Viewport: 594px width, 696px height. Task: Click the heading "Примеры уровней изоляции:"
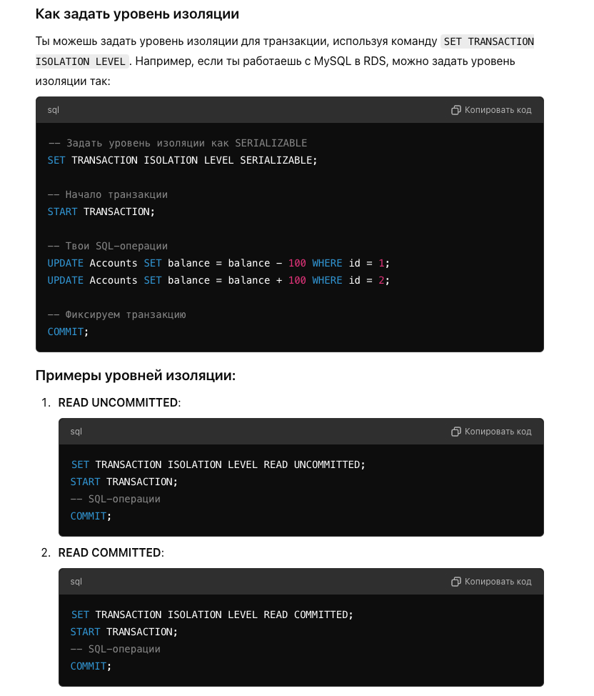tap(136, 376)
